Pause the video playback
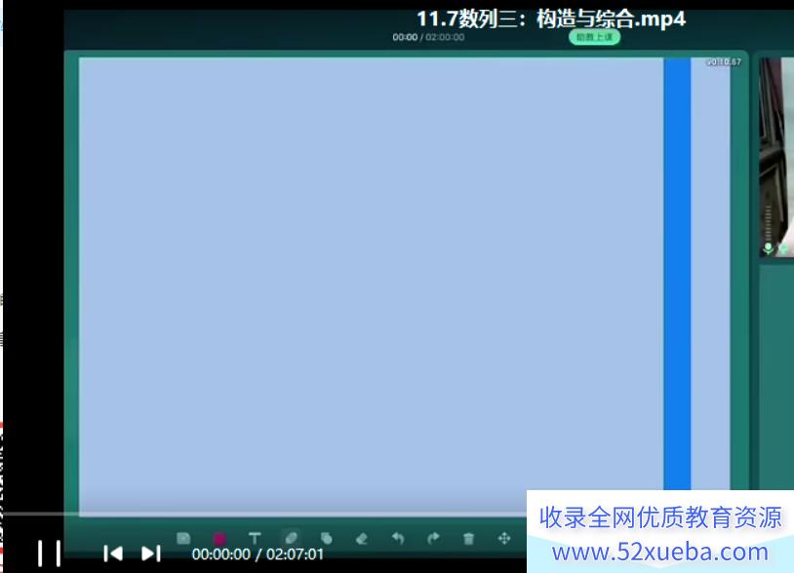This screenshot has width=794, height=573. pyautogui.click(x=49, y=554)
